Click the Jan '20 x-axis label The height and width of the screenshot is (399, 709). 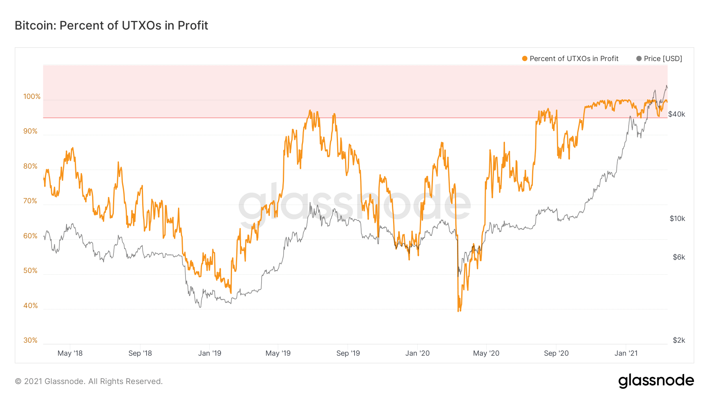point(418,353)
